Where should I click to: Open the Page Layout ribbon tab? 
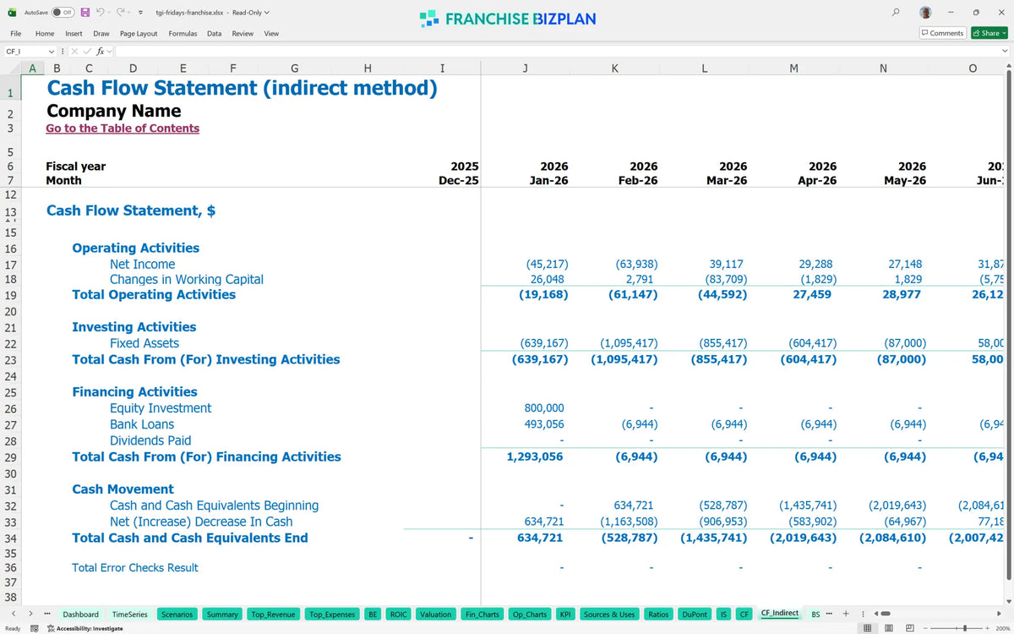(139, 34)
